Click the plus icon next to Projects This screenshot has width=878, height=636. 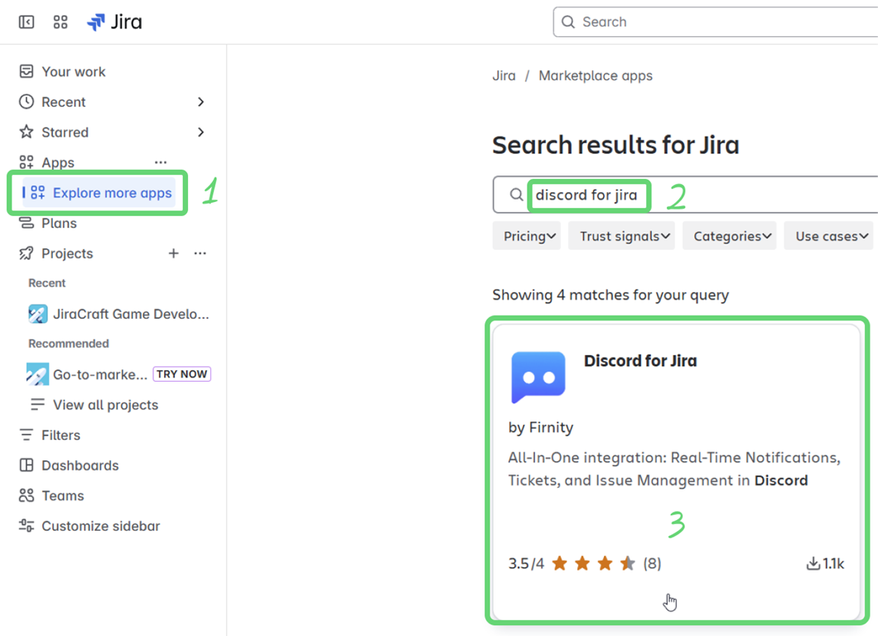(x=173, y=253)
